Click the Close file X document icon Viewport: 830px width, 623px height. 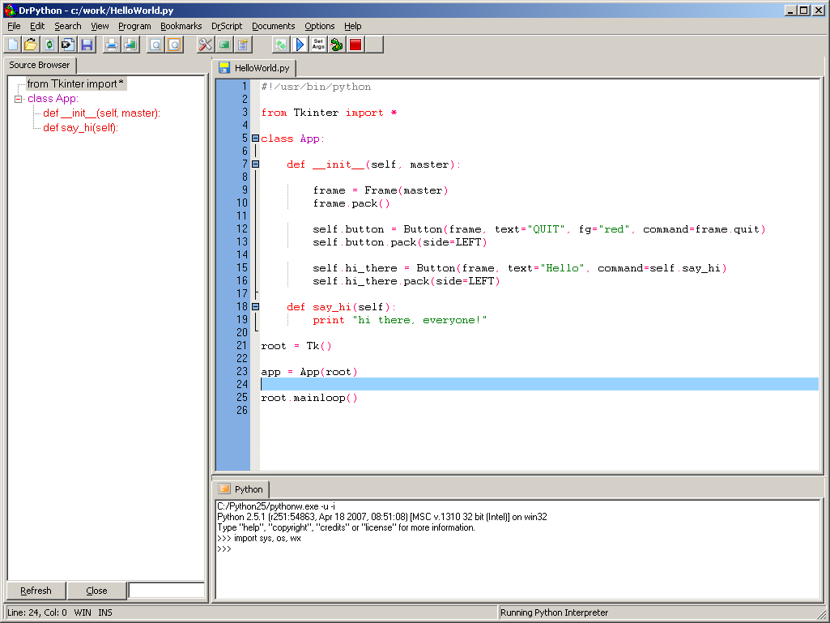pos(68,45)
